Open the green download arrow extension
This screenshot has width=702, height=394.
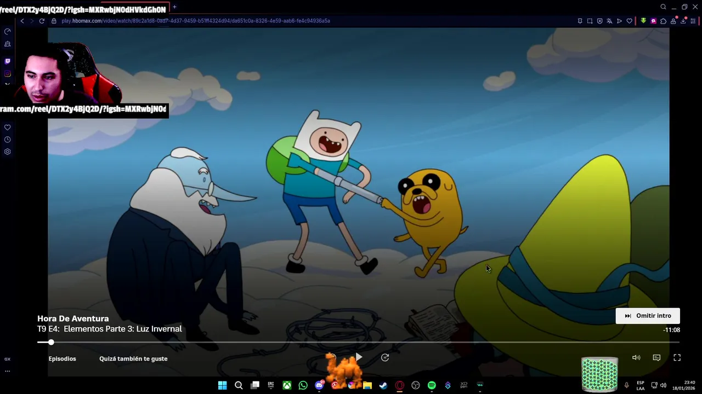tap(643, 21)
